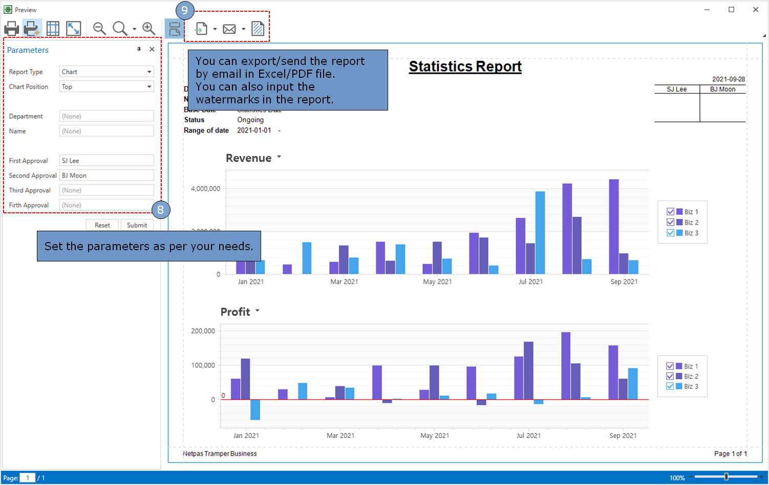
Task: Uncheck Biz 1 in Revenue legend
Action: coord(670,212)
